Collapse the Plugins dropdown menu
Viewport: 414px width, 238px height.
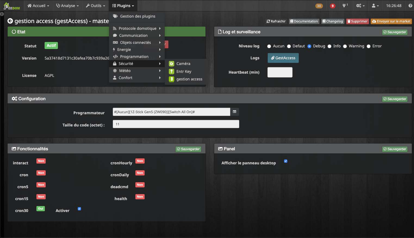click(123, 6)
